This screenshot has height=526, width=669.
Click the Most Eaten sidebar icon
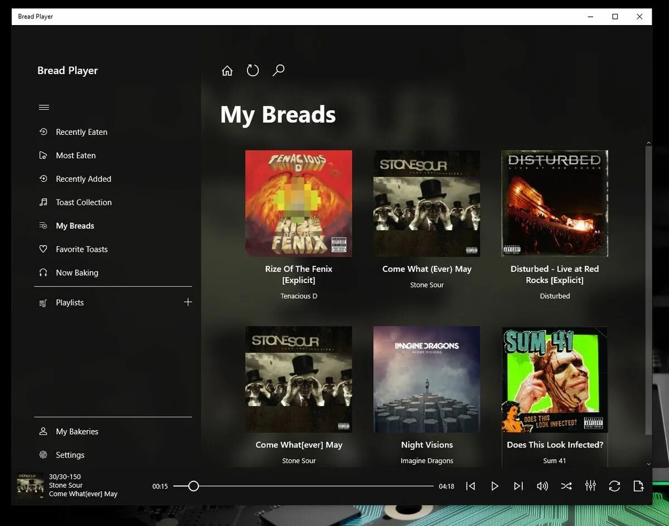click(43, 155)
